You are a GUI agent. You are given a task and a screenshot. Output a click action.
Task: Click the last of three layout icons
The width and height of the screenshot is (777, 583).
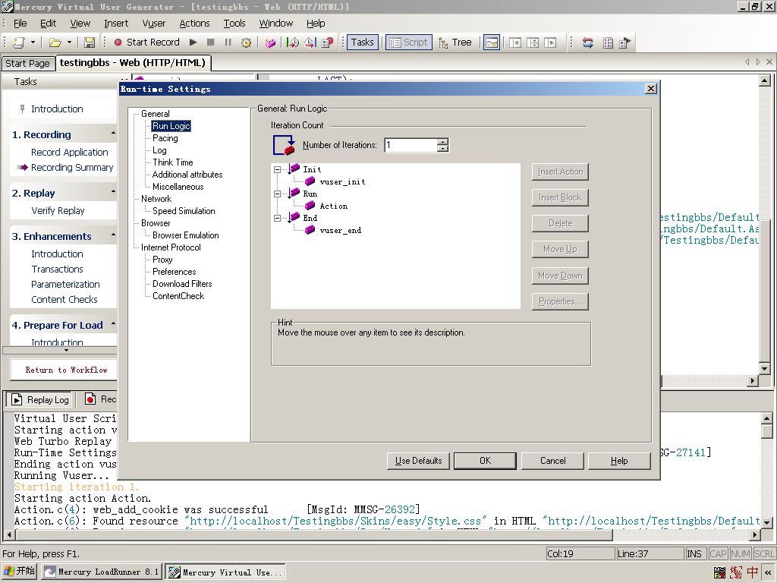tap(550, 43)
